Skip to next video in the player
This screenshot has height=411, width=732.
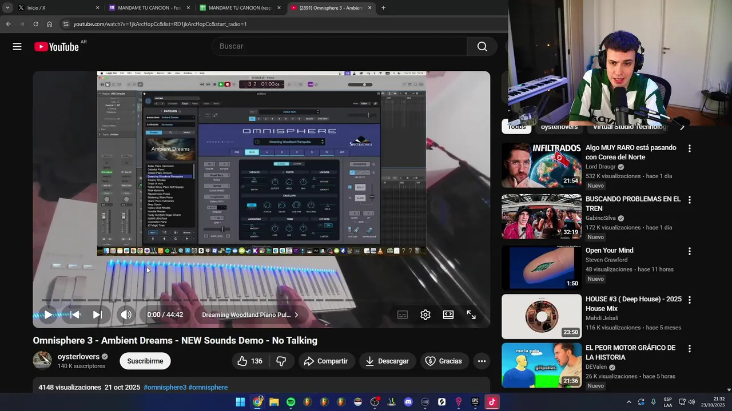(x=98, y=315)
